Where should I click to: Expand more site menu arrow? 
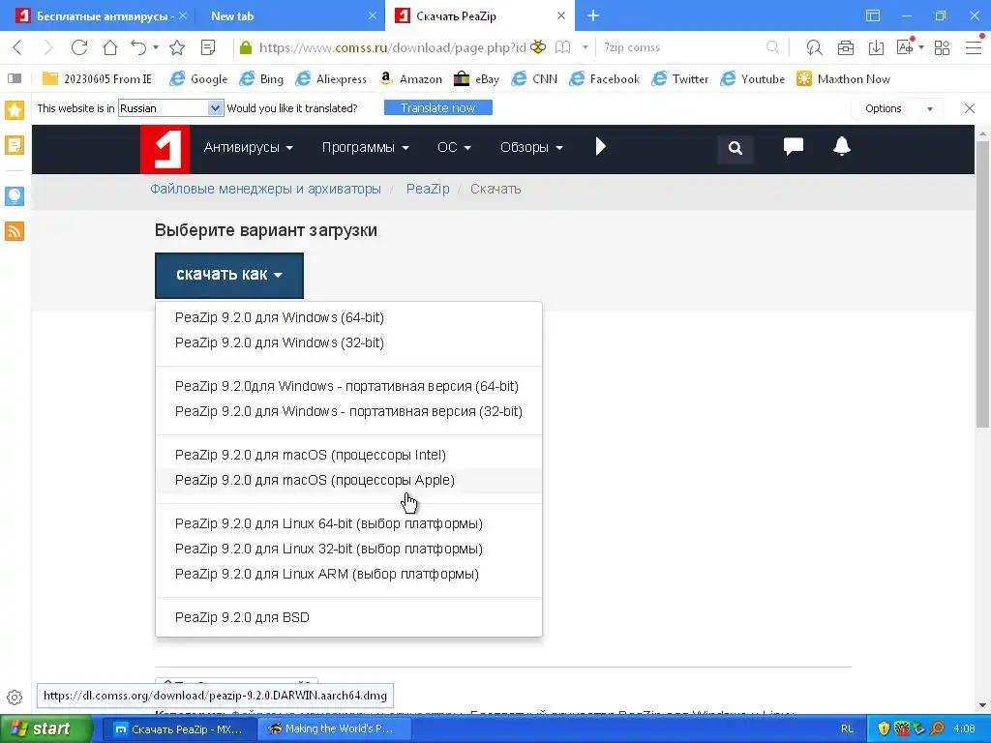click(600, 147)
